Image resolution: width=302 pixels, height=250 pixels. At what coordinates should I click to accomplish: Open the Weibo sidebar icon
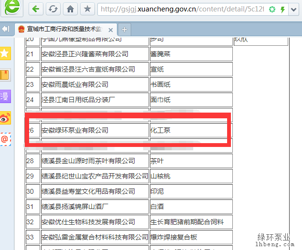(x=5, y=118)
